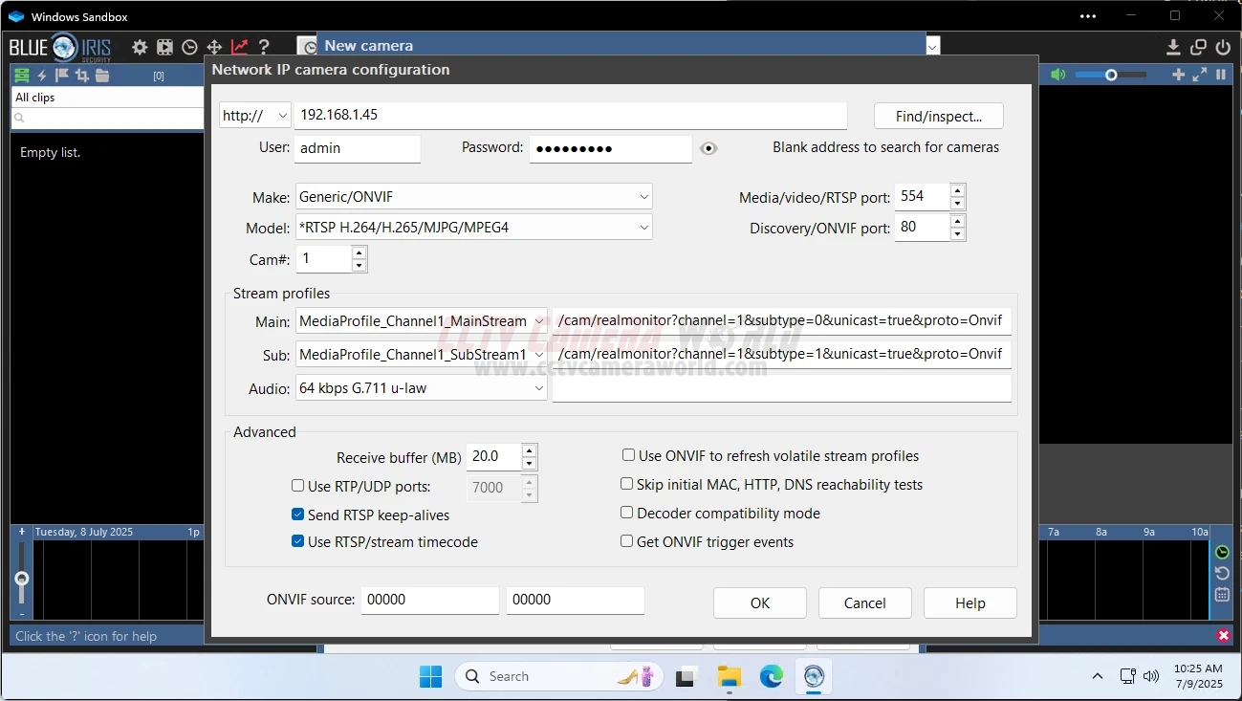The height and width of the screenshot is (701, 1242).
Task: Click the lightning alerts filter icon
Action: (41, 75)
